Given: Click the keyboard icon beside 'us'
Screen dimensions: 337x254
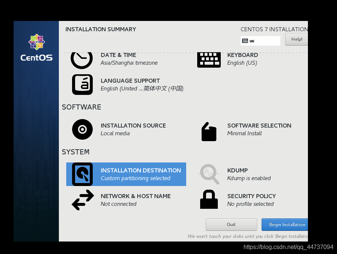Looking at the screenshot, I should pyautogui.click(x=245, y=41).
